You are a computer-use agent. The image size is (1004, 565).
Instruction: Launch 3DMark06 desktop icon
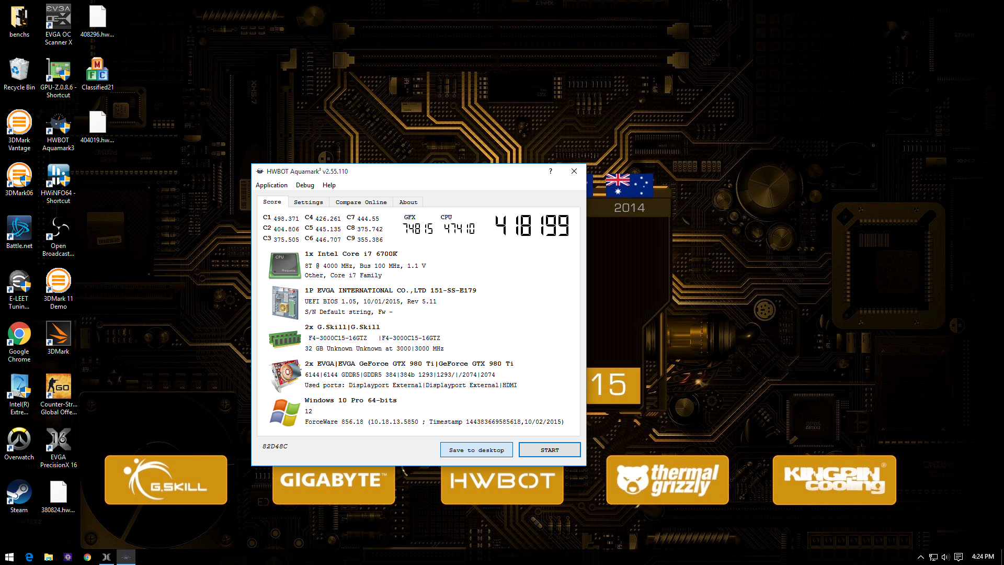coord(19,180)
